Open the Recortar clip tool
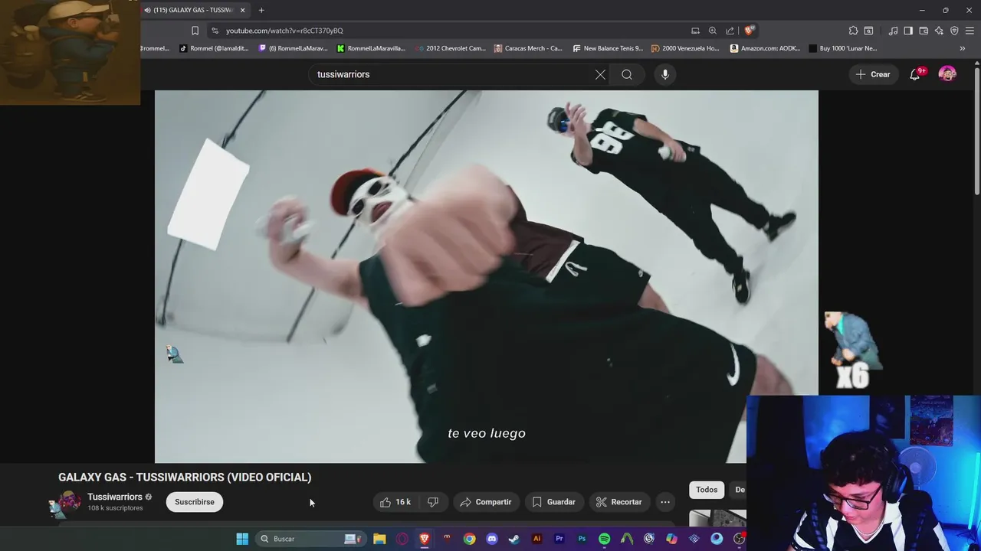The width and height of the screenshot is (981, 551). [618, 502]
